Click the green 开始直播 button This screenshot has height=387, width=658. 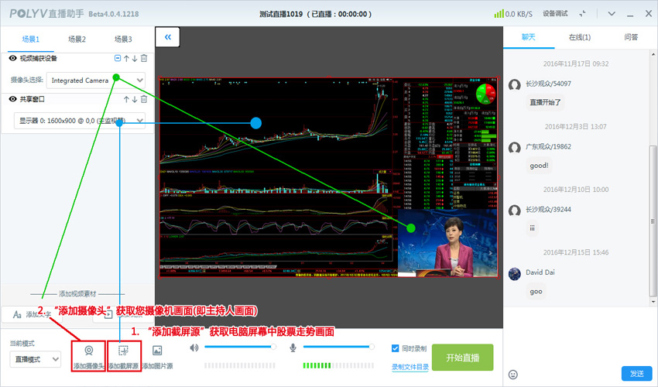[x=463, y=358]
